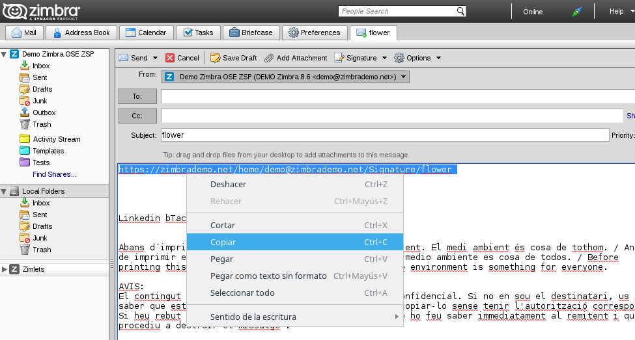
Task: Open the Local Folders Junk folder
Action: click(x=34, y=238)
